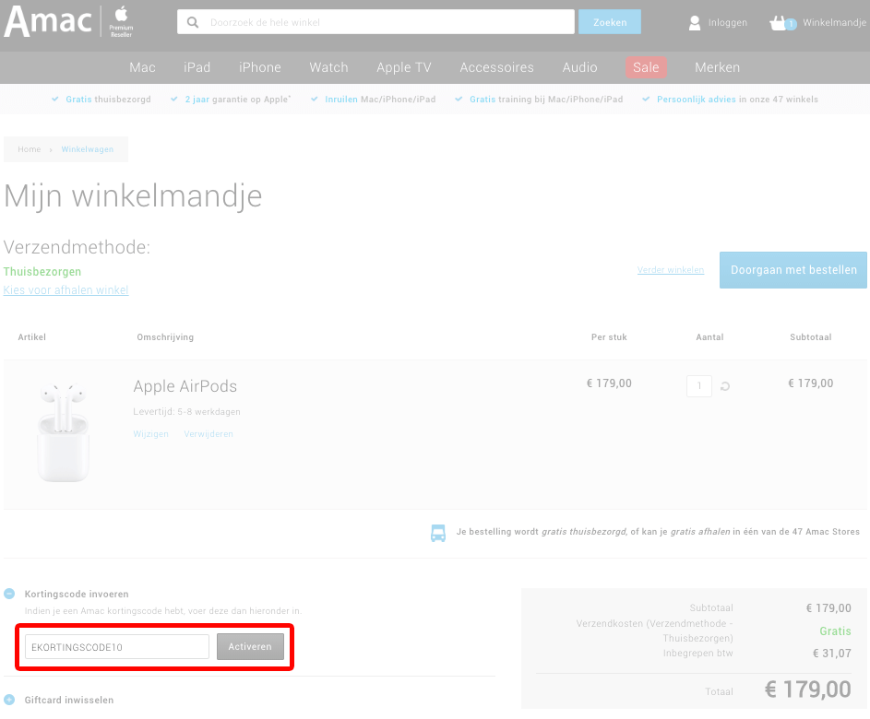Click Persoonlijk advies in onze 47 winkels
The height and width of the screenshot is (719, 870).
[x=737, y=100]
